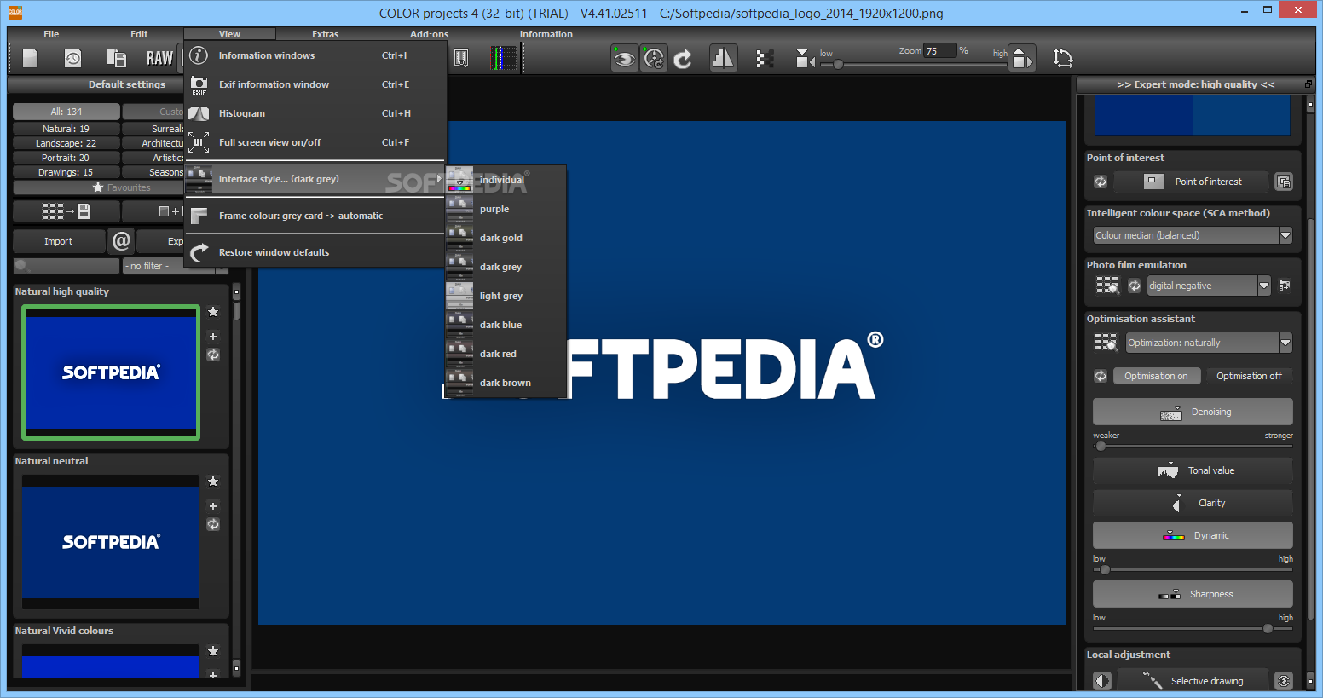Select Restore window defaults
Viewport: 1323px width, 698px height.
click(315, 252)
